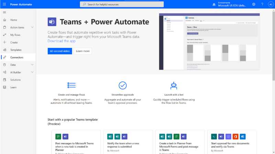
Task: Click Teams icon on Notify the team card
Action: (124, 137)
